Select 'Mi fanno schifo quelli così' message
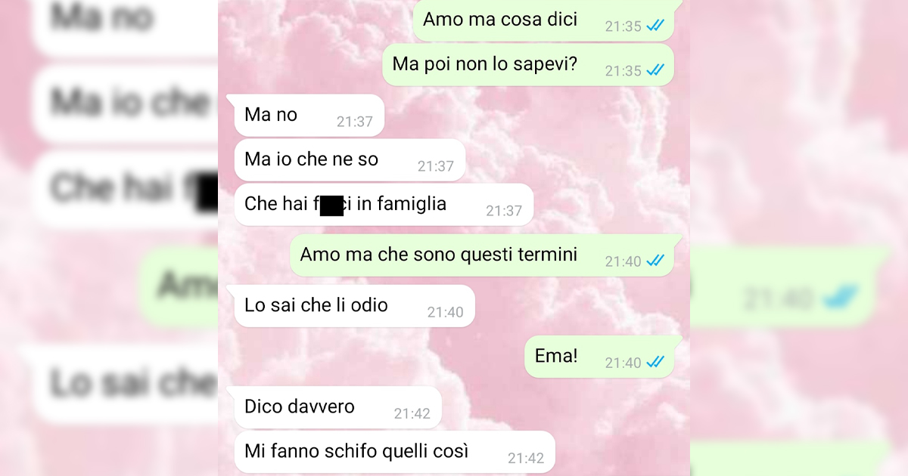Screen dimensions: 908x476 tap(395, 452)
